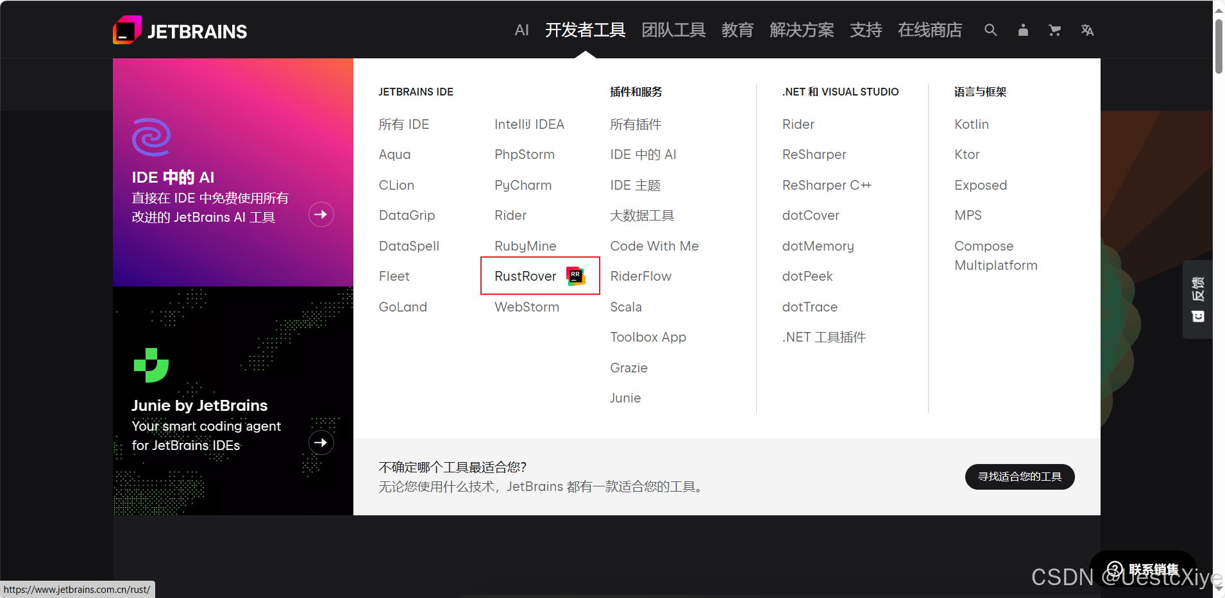Screen dimensions: 1225x598
Task: Open the ReSharper C++ link
Action: (827, 185)
